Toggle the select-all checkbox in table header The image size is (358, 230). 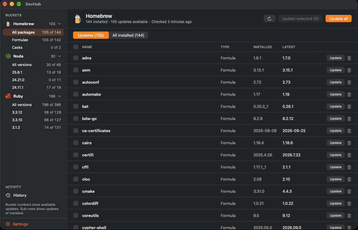point(76,47)
